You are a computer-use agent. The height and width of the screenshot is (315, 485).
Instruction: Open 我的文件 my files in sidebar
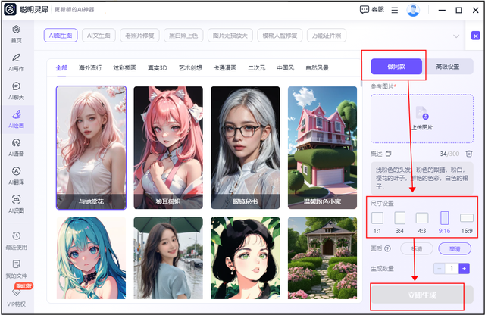(17, 269)
